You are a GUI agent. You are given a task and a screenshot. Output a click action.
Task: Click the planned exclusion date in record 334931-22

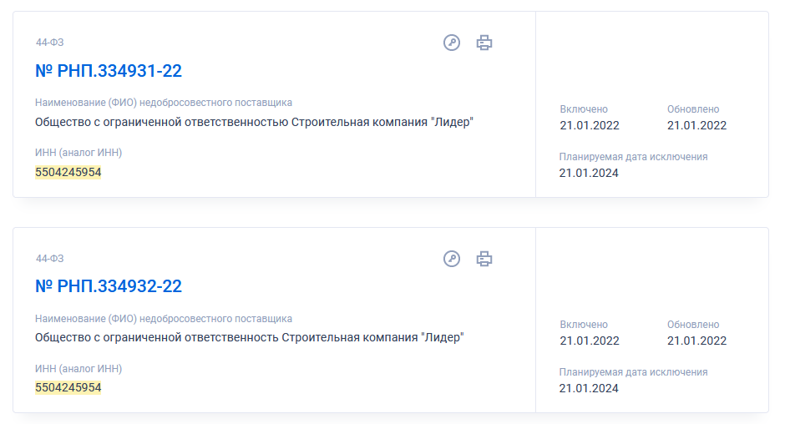(589, 174)
